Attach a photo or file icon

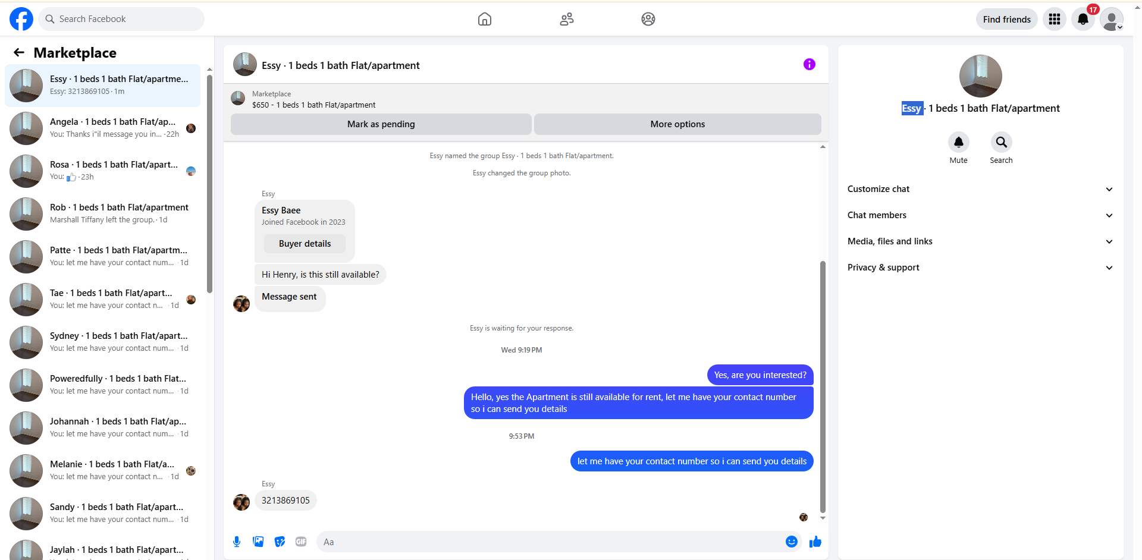tap(258, 542)
